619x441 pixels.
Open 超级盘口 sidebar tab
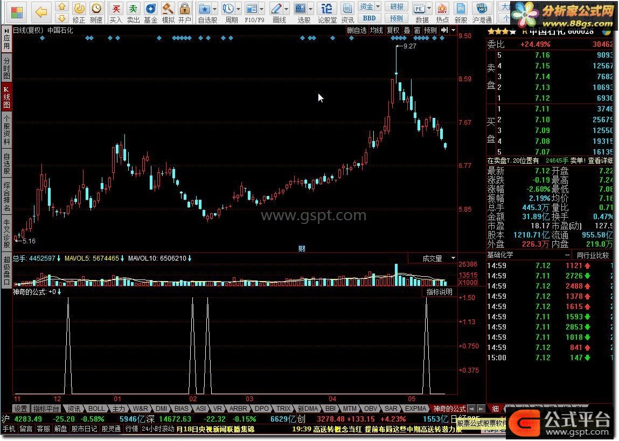6,271
